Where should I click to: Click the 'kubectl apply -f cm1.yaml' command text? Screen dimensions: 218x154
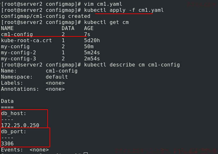click(x=124, y=10)
